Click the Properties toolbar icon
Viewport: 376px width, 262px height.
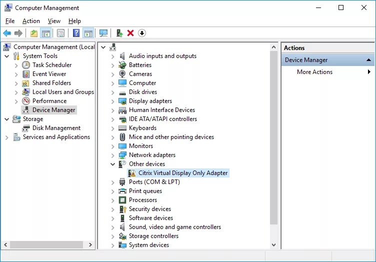[x=61, y=33]
